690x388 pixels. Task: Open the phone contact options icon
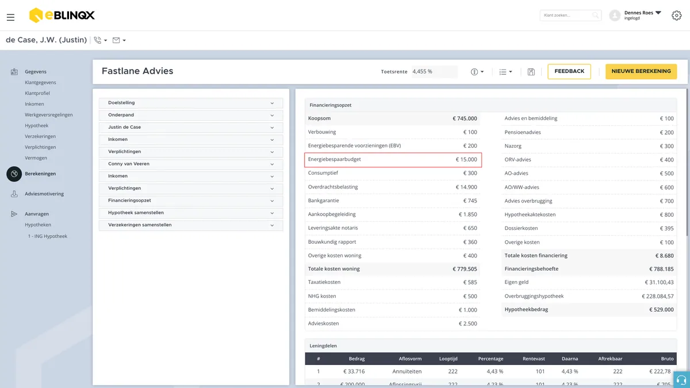98,40
